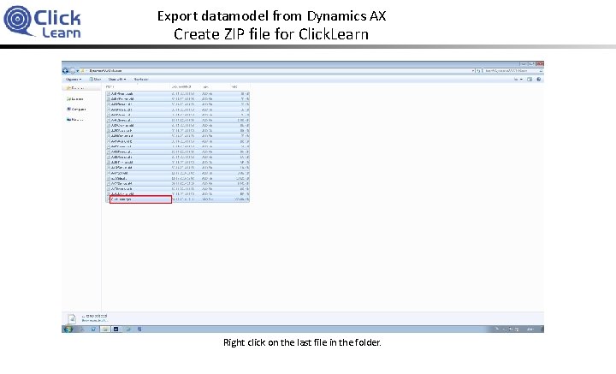Sort files by the Type column header

pos(205,86)
